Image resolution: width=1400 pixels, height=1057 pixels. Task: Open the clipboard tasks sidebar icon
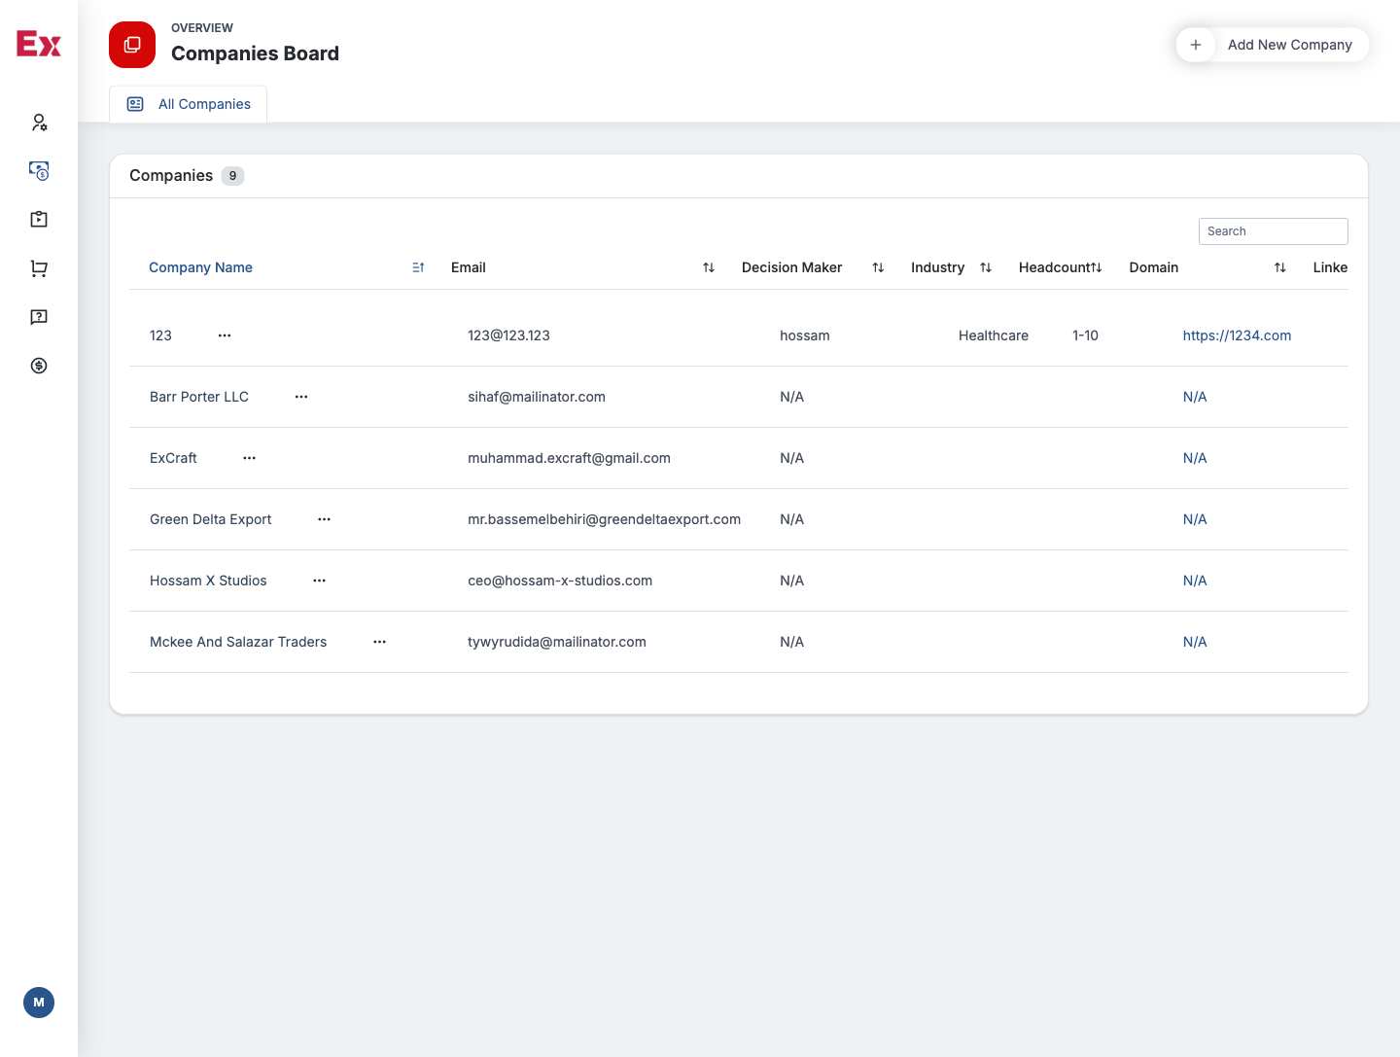coord(39,220)
